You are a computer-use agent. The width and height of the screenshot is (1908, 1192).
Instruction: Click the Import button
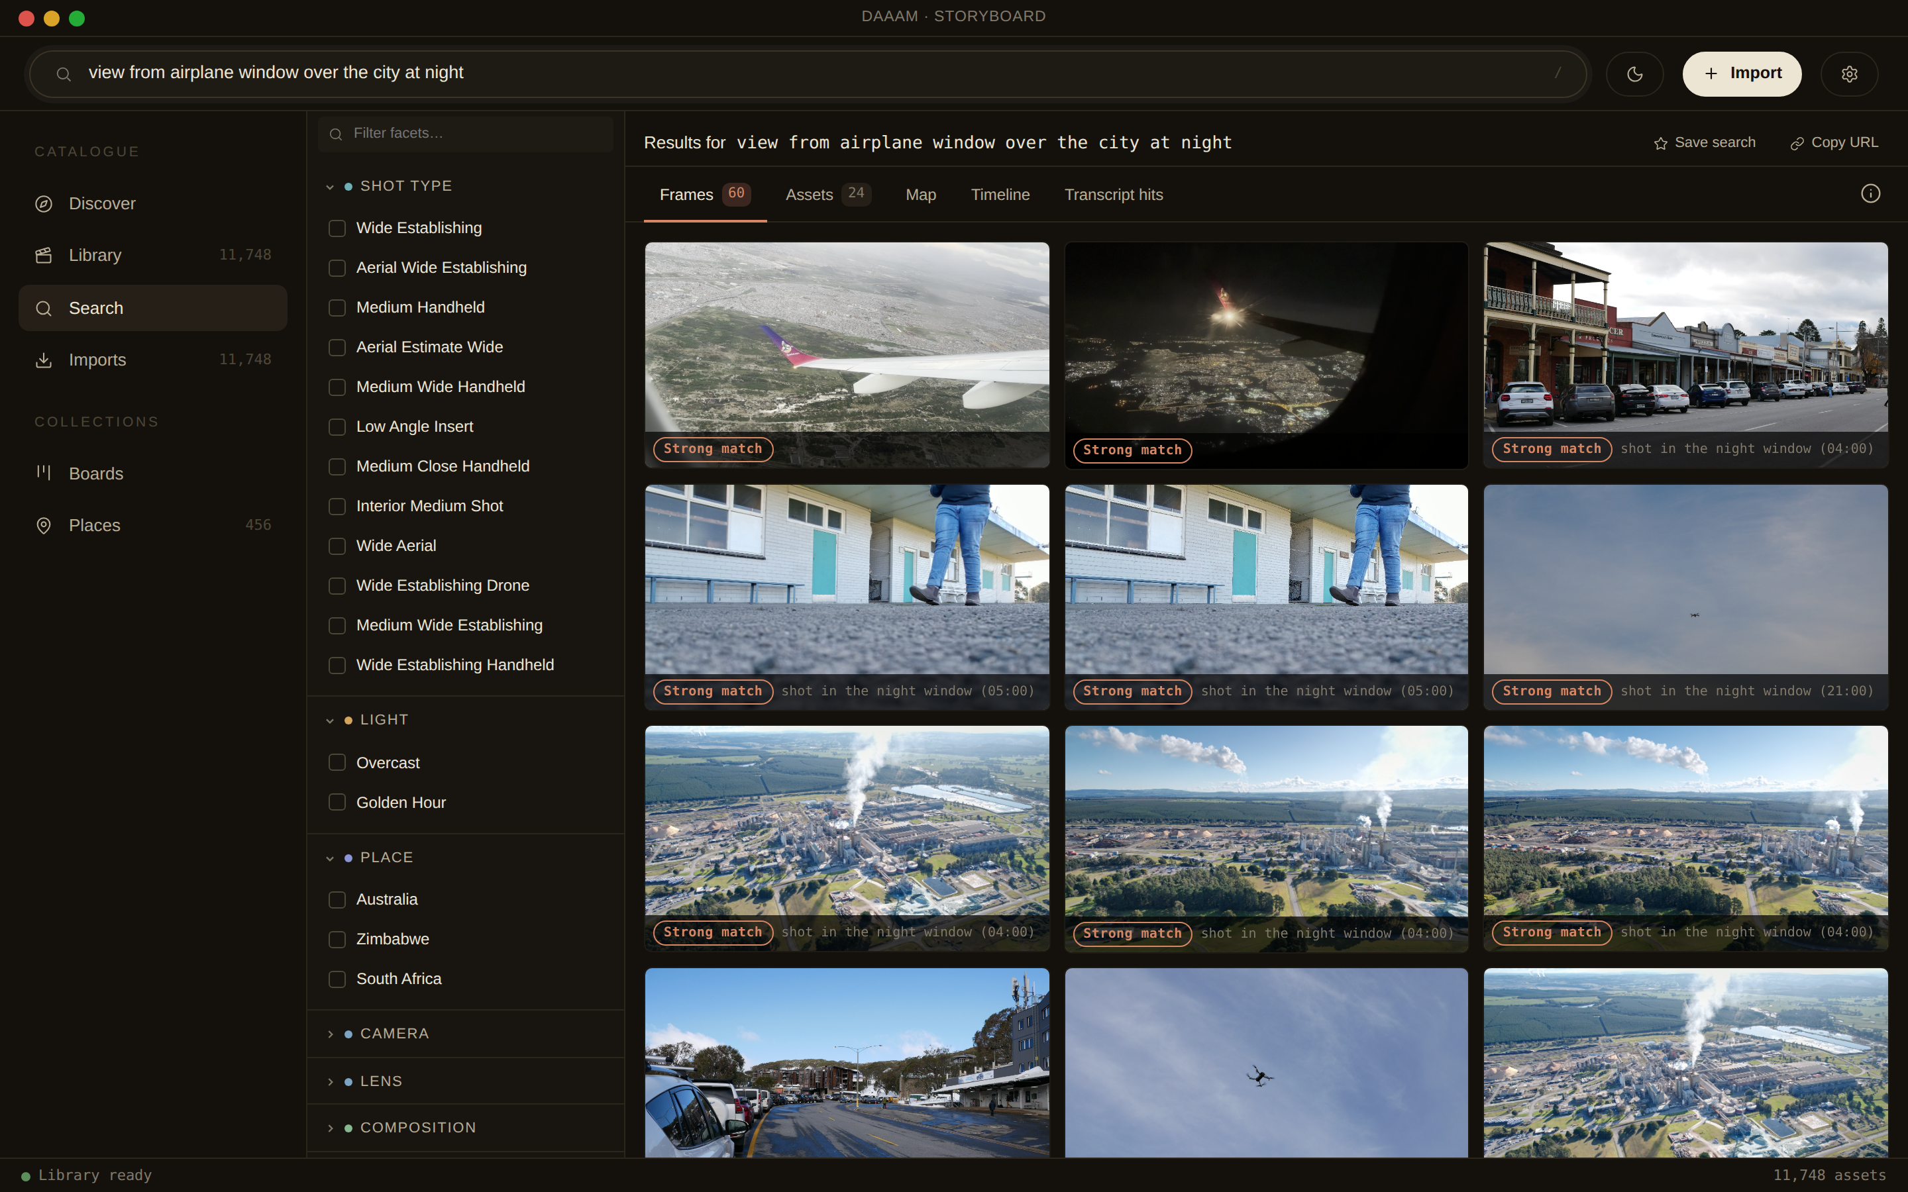(1742, 74)
